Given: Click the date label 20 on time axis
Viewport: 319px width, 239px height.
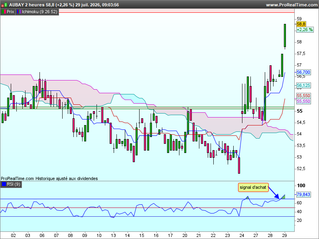Looking at the screenshot, I should click(x=185, y=235).
